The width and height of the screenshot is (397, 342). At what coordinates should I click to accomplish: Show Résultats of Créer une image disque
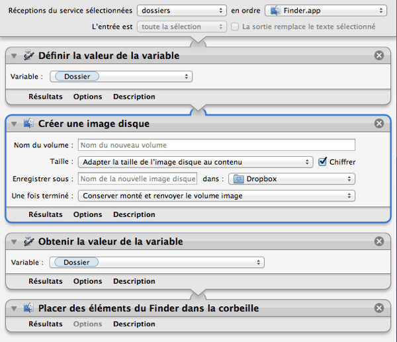click(45, 214)
